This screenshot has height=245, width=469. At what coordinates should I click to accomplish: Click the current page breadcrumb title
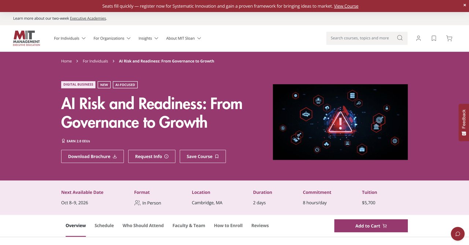(166, 61)
